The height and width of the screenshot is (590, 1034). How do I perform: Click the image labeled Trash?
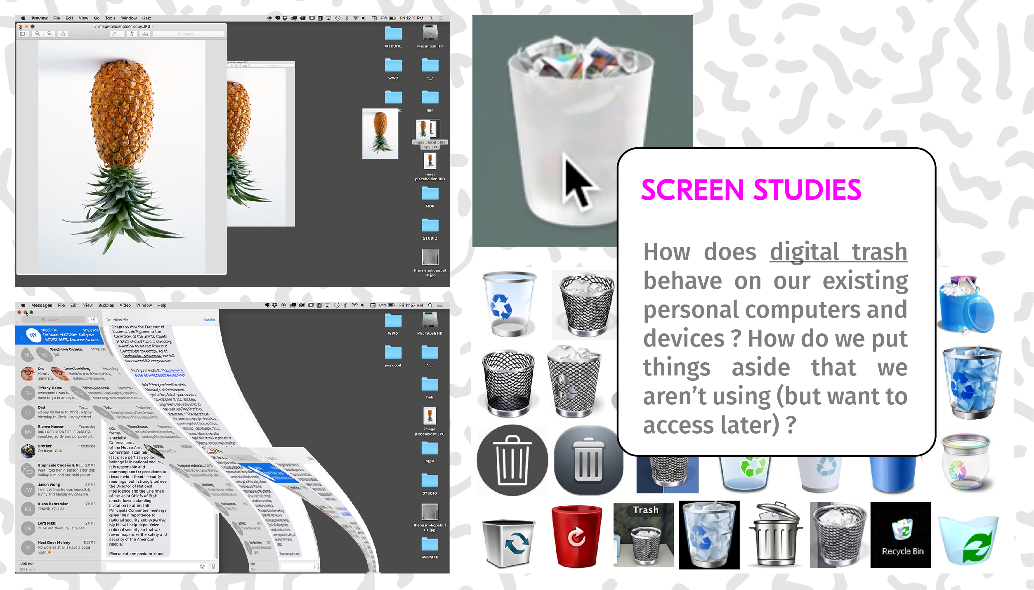tap(643, 535)
